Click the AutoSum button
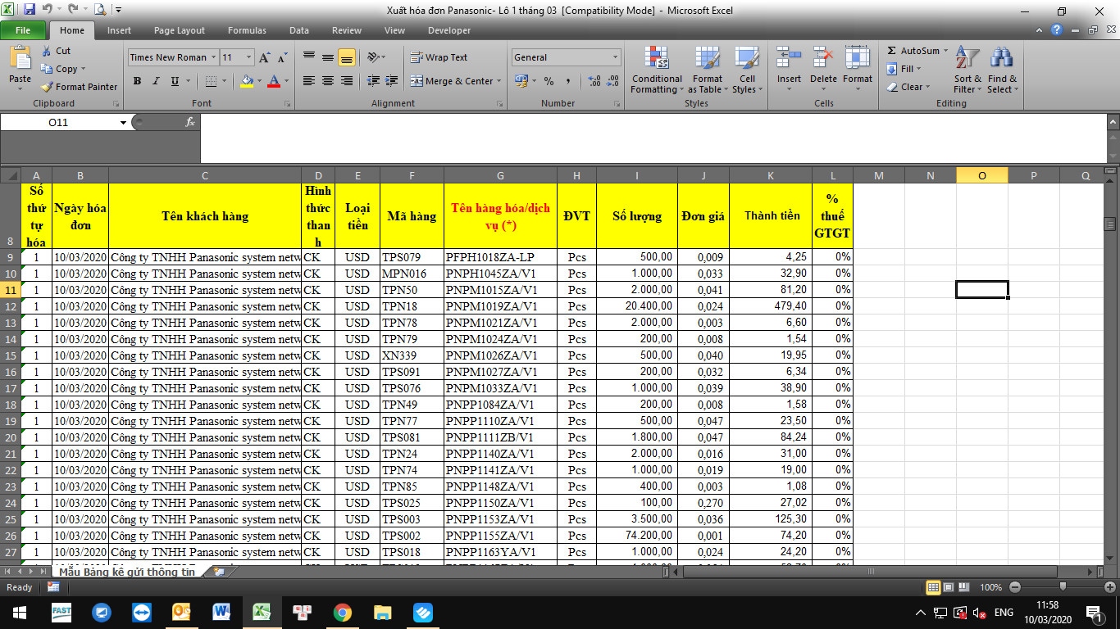The image size is (1120, 629). click(913, 51)
